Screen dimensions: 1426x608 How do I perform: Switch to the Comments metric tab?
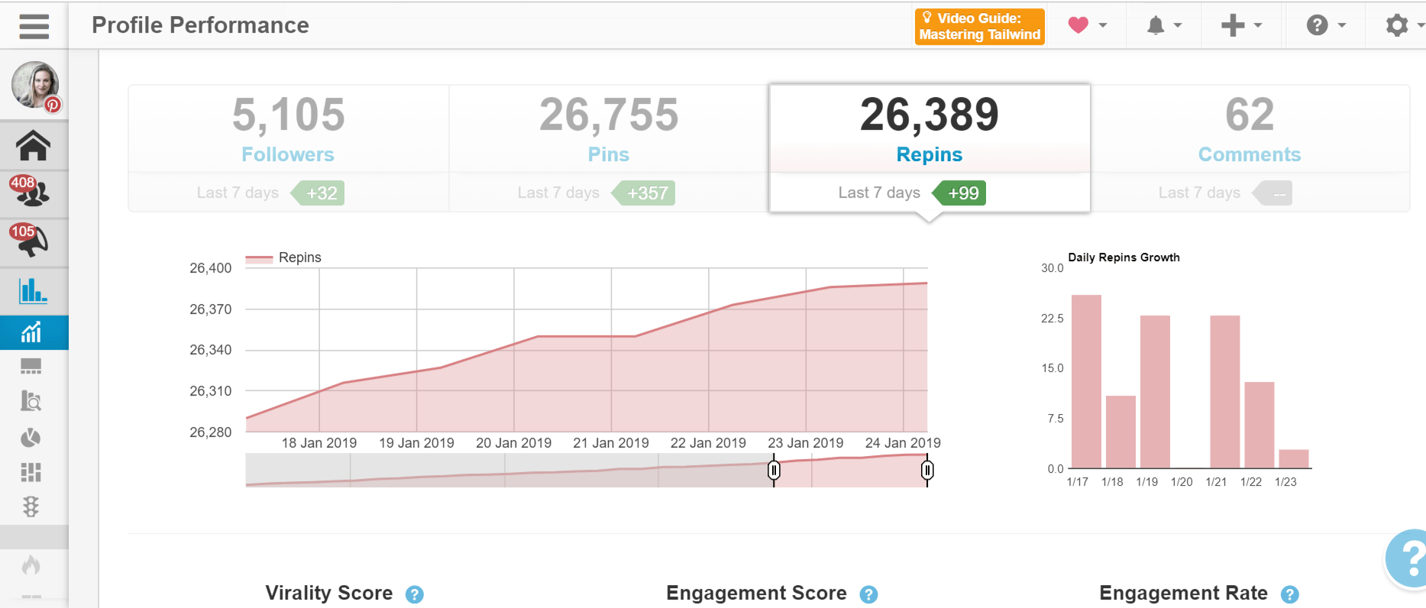[x=1250, y=148]
